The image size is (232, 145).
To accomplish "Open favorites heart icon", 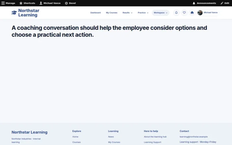I will pyautogui.click(x=184, y=13).
